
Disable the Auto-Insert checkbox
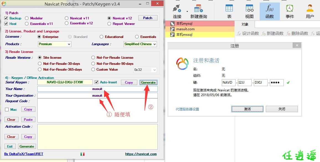[x=97, y=82]
